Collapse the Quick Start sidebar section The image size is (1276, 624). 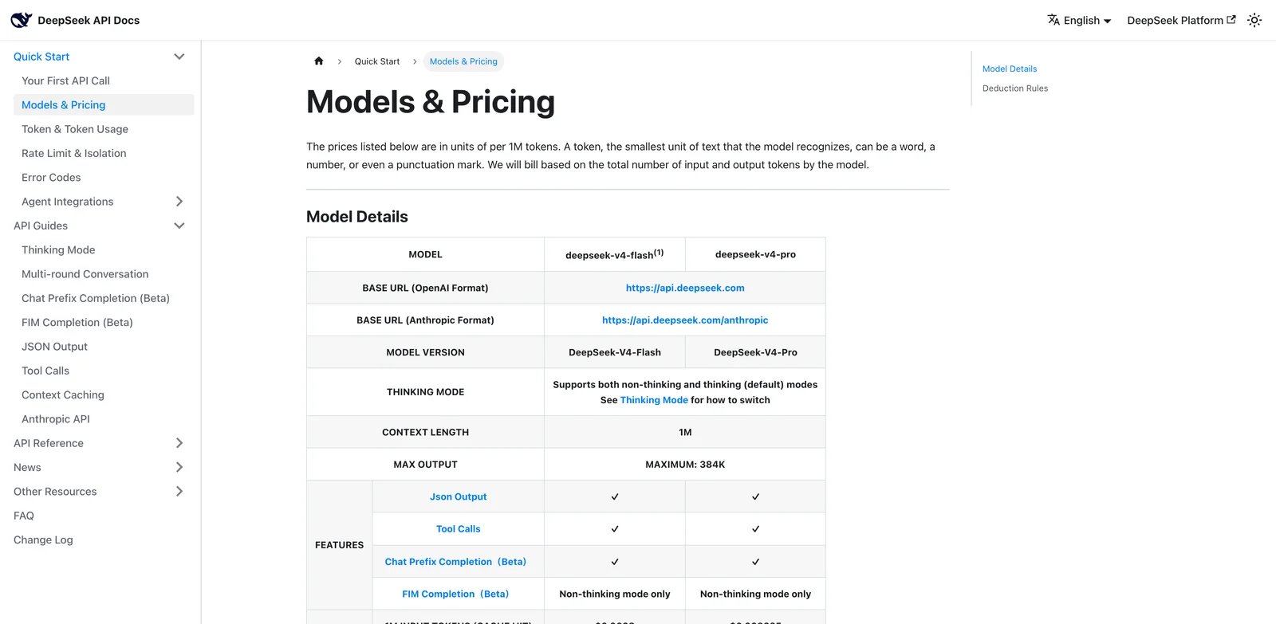click(x=179, y=57)
